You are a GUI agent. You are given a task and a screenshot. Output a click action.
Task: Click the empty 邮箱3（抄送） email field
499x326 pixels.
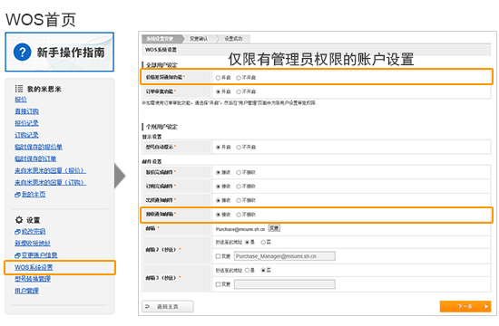point(285,284)
